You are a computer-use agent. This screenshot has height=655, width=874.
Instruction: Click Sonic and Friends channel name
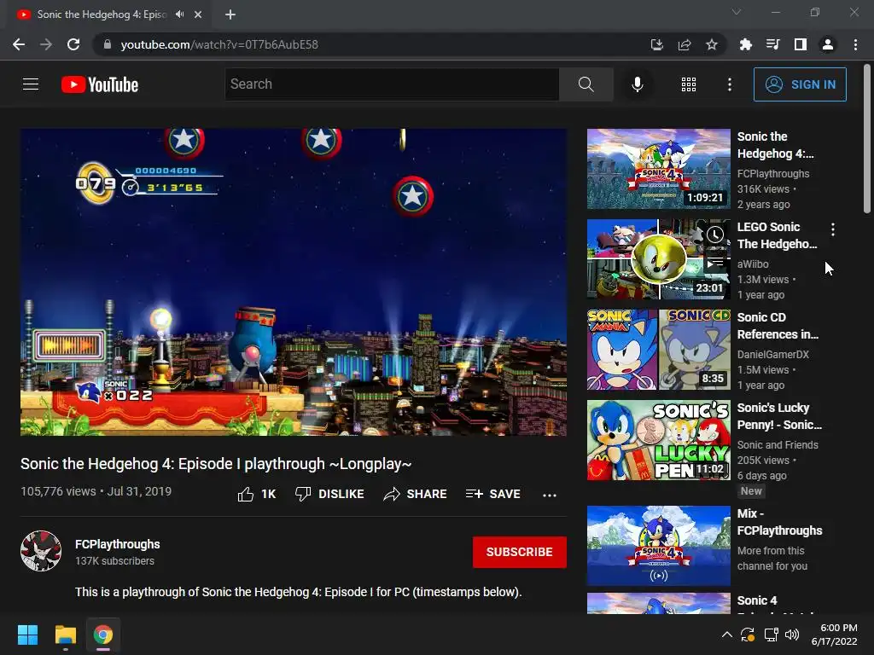[778, 444]
